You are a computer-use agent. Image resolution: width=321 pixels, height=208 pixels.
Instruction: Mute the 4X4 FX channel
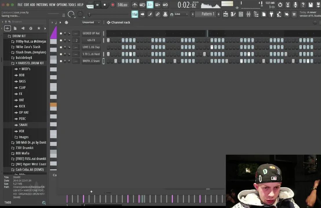click(61, 40)
